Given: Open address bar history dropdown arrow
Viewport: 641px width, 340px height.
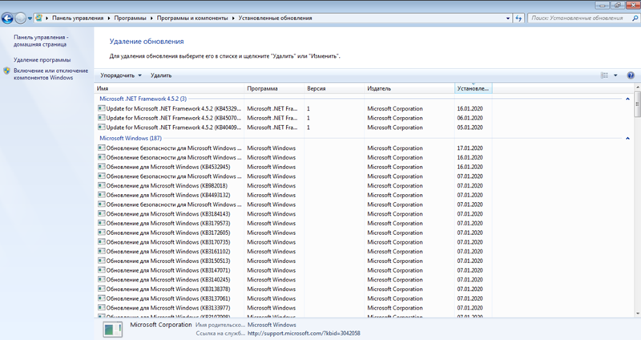Looking at the screenshot, I should 508,18.
